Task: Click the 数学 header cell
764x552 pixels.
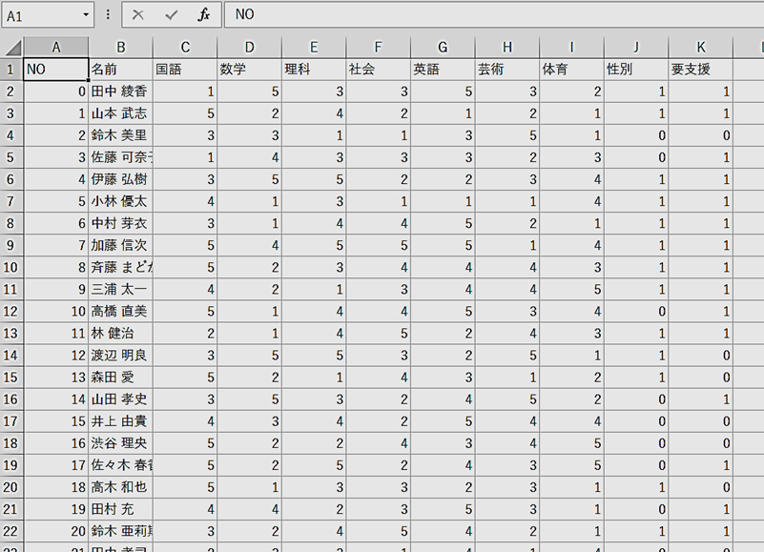Action: point(249,69)
